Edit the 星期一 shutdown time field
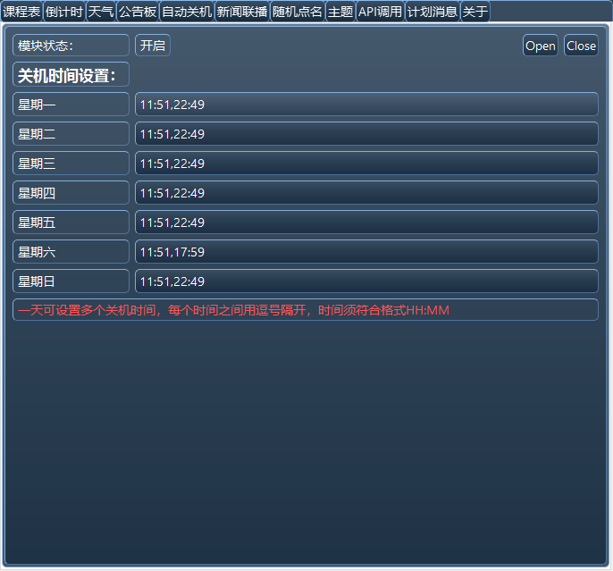The height and width of the screenshot is (571, 613). [366, 105]
